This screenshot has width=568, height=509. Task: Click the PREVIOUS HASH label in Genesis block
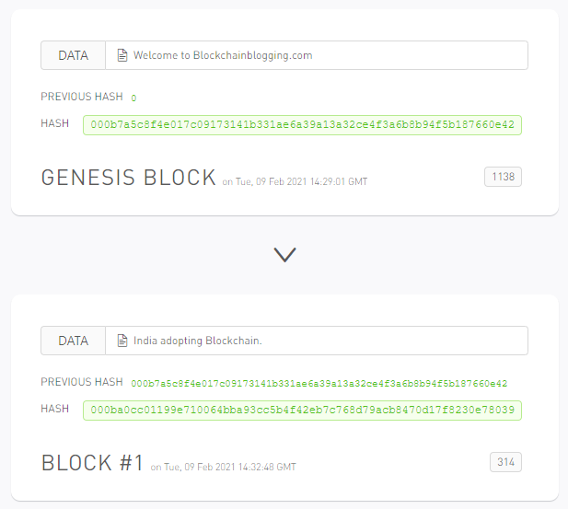point(79,97)
